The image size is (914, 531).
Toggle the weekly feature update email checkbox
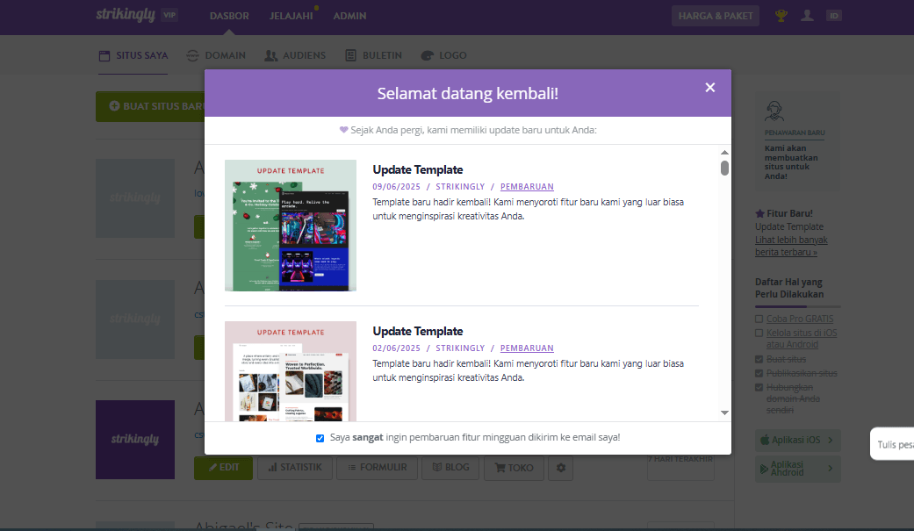320,438
